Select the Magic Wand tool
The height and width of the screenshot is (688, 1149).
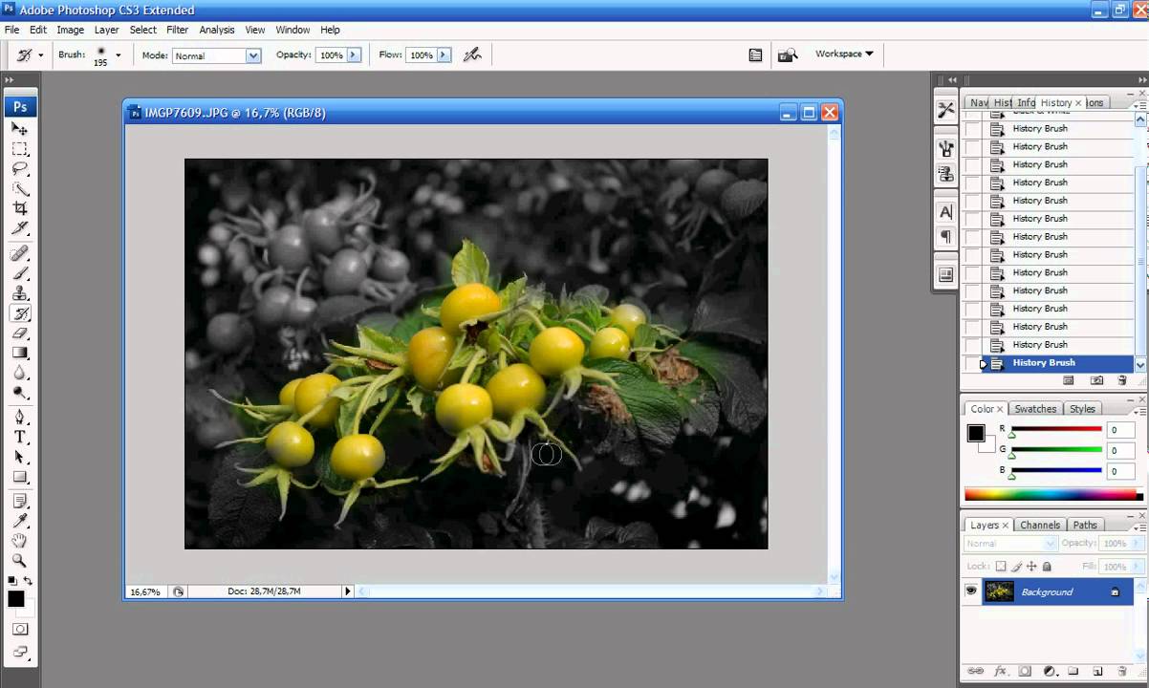point(19,188)
